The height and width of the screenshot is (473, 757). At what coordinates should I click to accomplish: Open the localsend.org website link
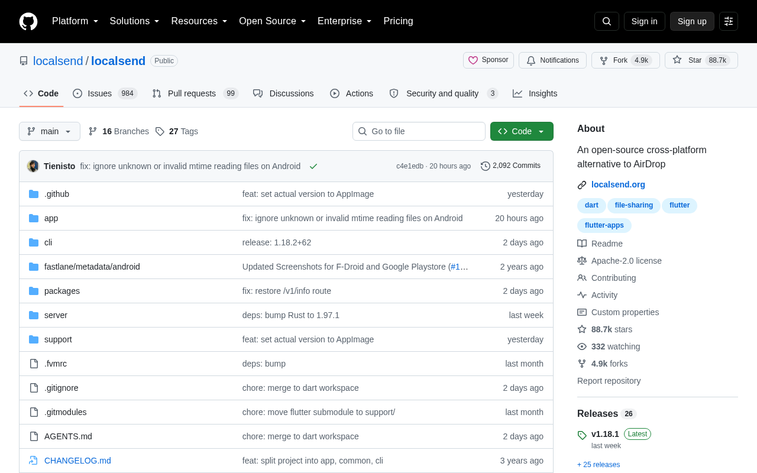(x=618, y=184)
